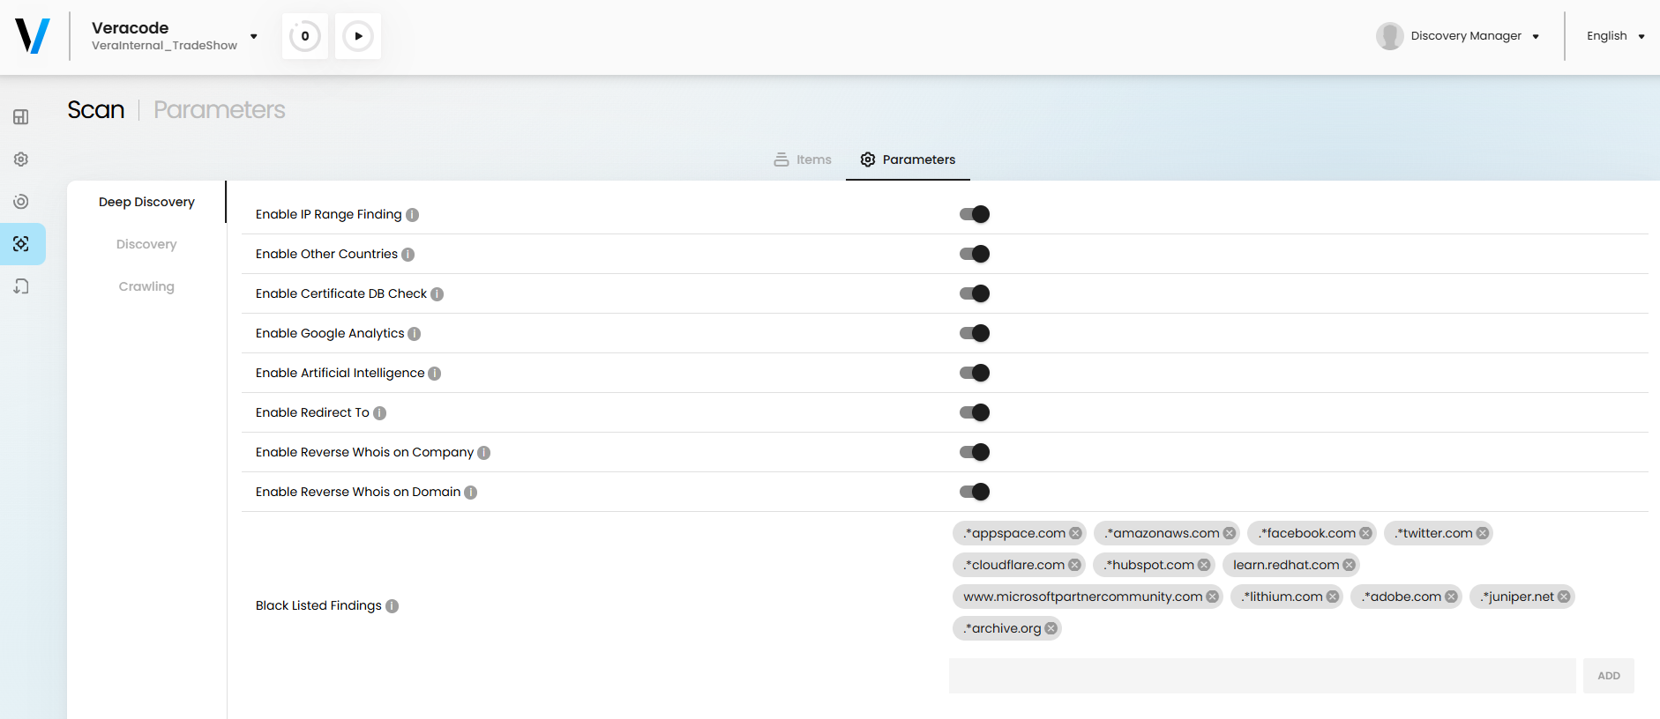Show info for Reverse Whois on Company
This screenshot has height=719, width=1660.
483,453
